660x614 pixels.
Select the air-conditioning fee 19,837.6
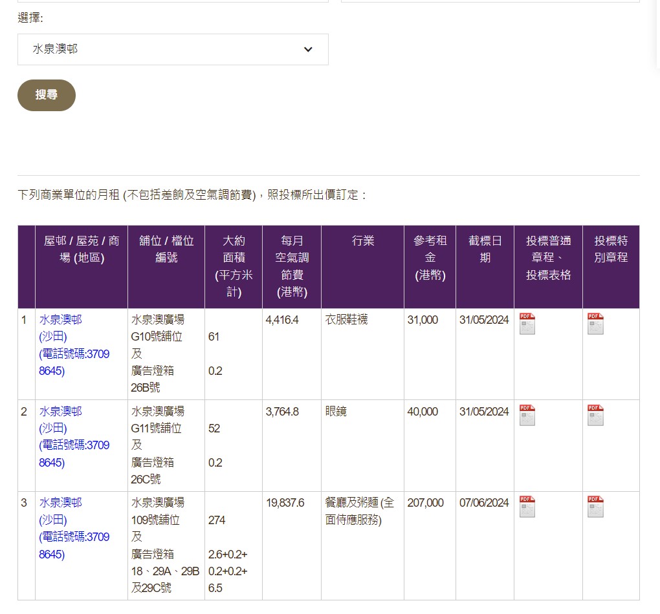tap(285, 503)
